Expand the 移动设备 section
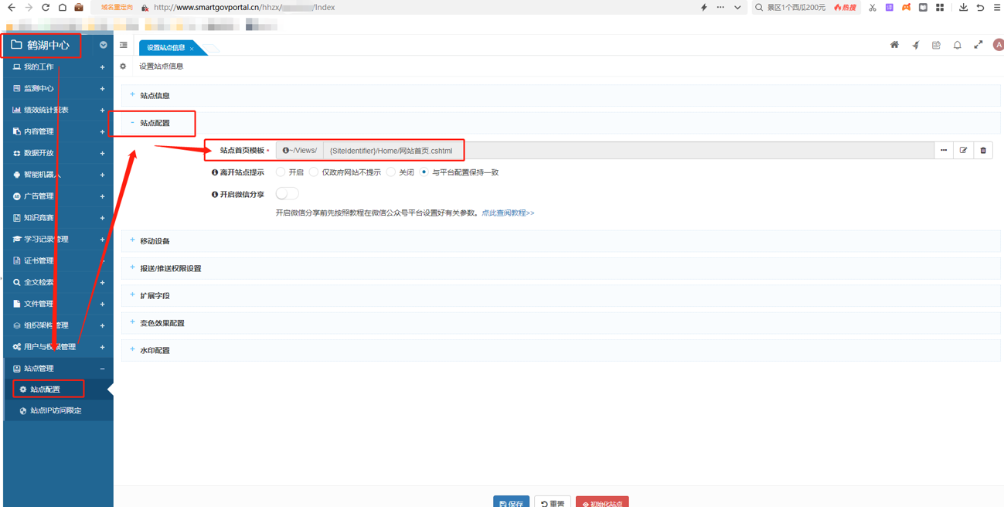The image size is (1004, 507). (155, 241)
